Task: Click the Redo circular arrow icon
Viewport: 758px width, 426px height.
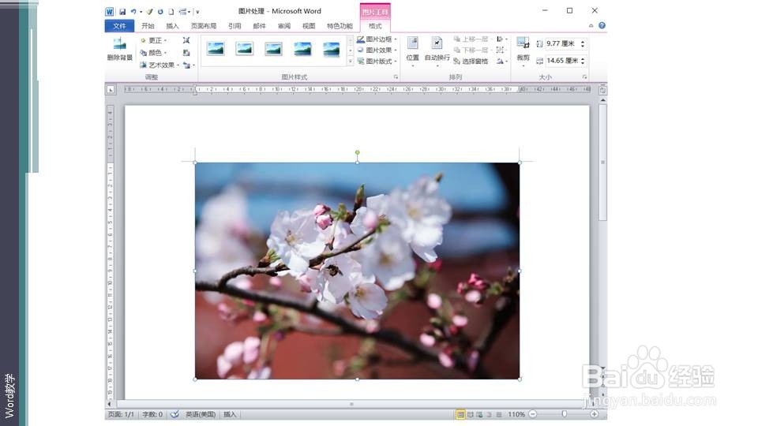Action: [x=160, y=12]
